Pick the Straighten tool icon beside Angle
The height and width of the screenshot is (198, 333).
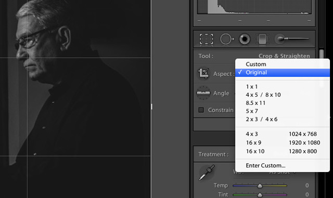203,93
